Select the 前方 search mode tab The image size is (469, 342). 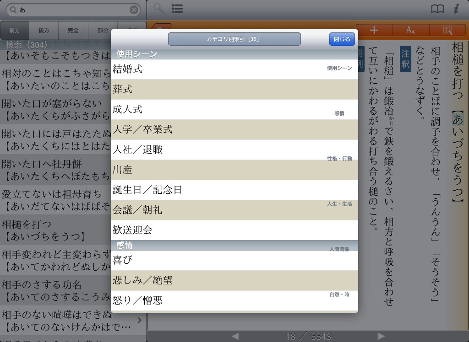[x=15, y=31]
